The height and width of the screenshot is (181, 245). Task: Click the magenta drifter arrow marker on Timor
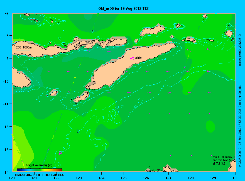point(132,58)
